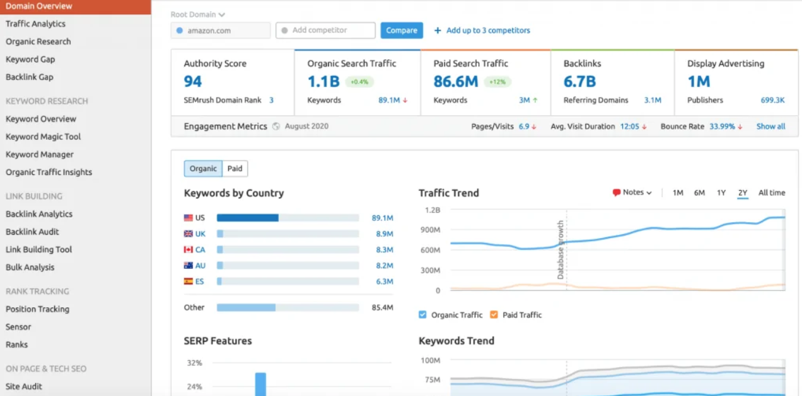The height and width of the screenshot is (396, 802).
Task: Open Keyword Manager
Action: [40, 154]
